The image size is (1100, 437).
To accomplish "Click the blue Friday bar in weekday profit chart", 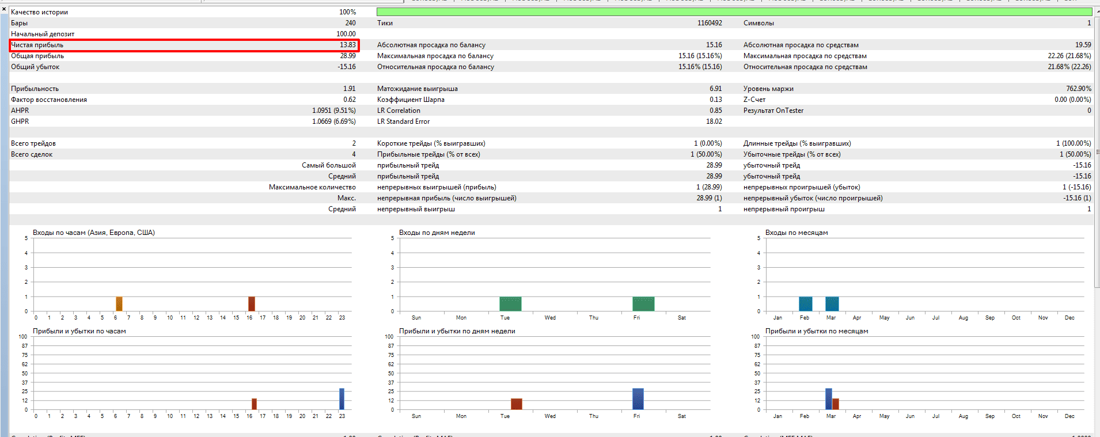I will pos(638,399).
